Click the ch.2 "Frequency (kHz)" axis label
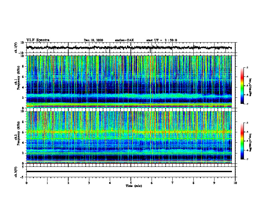The image size is (265, 205). tap(19, 133)
